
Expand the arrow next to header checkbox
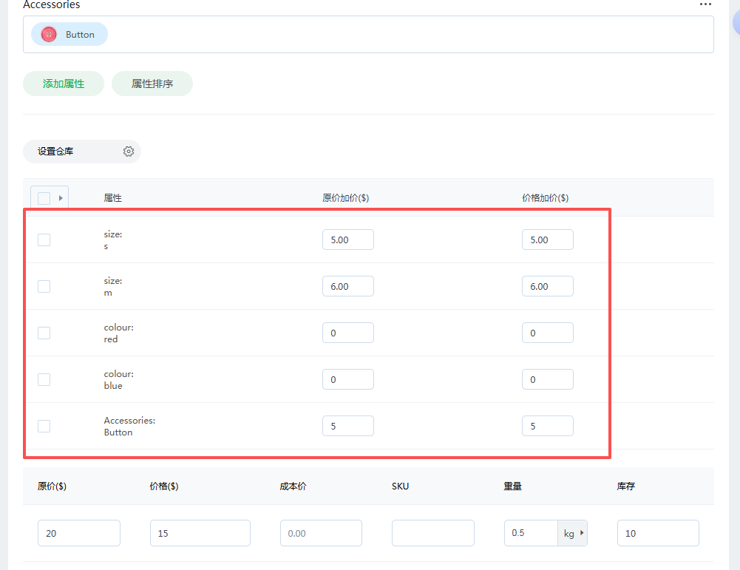point(61,198)
